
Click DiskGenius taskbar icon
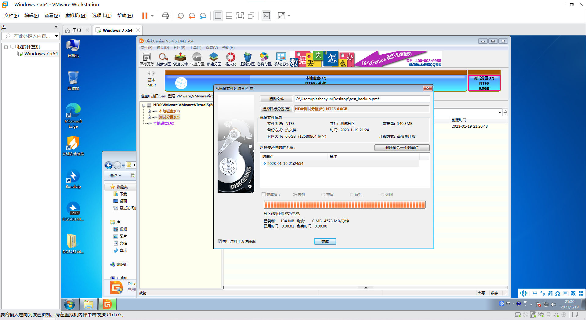[107, 304]
